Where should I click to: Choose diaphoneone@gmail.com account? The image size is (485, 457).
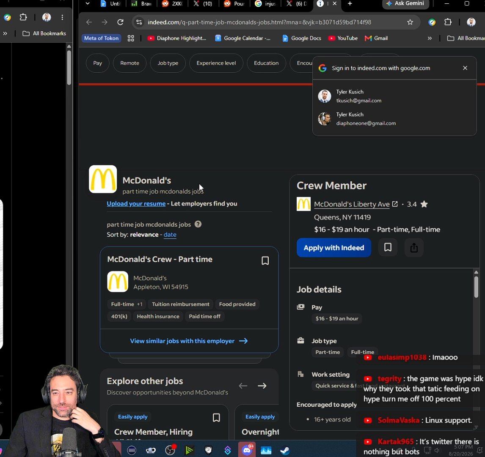pyautogui.click(x=394, y=119)
